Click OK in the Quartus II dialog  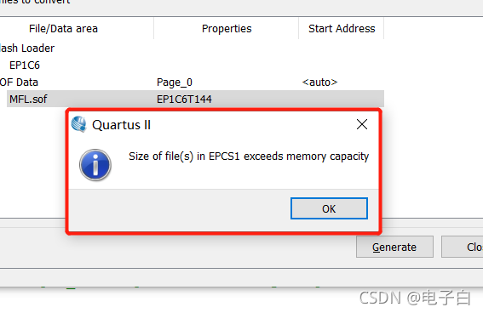329,208
